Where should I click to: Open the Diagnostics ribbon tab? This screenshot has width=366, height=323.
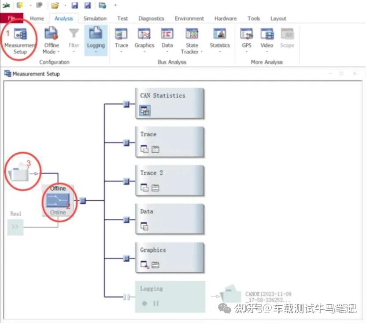(x=151, y=18)
